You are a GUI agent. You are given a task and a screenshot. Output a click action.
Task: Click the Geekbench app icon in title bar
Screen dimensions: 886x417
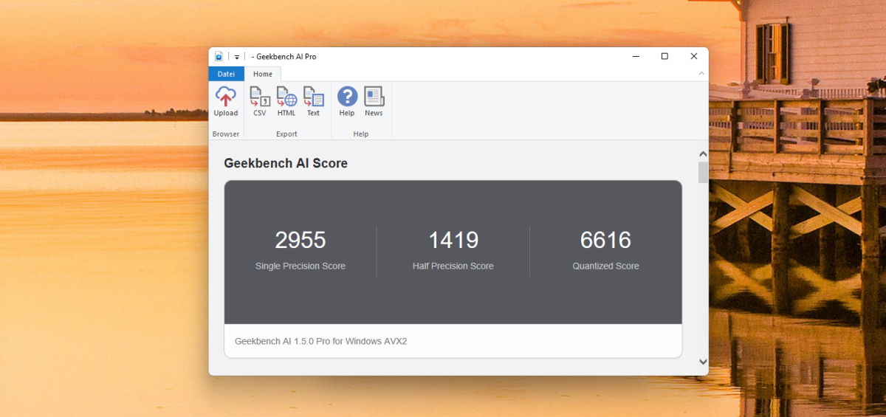point(219,56)
